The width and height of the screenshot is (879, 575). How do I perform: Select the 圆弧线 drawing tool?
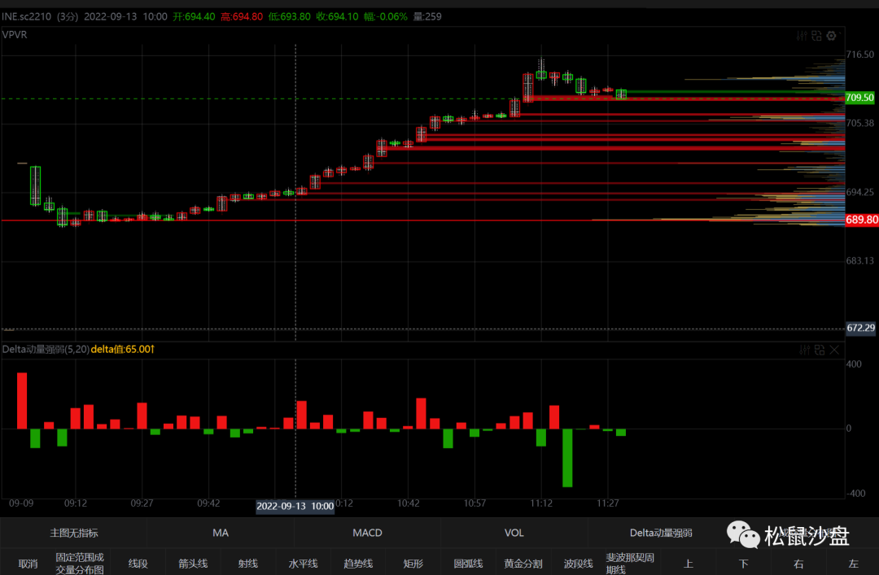468,564
